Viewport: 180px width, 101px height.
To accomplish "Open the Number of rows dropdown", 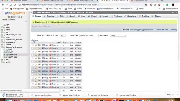I will (x=63, y=35).
